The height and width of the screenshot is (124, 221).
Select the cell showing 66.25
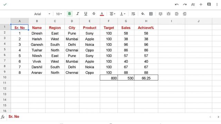146,78
